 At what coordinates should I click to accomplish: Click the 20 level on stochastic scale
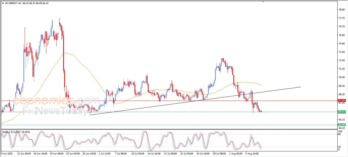[x=339, y=147]
